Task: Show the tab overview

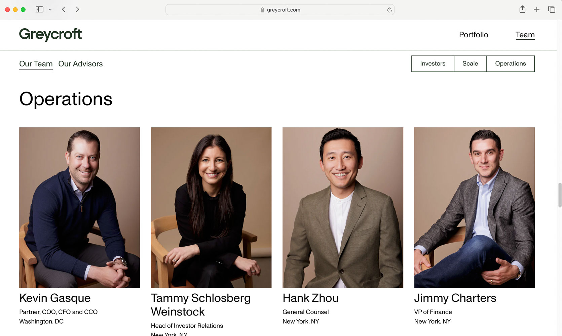Action: click(552, 9)
